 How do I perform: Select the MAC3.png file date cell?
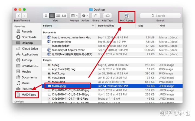coord(111,82)
